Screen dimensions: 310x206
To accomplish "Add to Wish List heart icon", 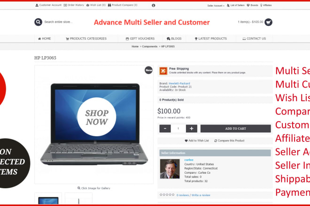I will [186, 141].
